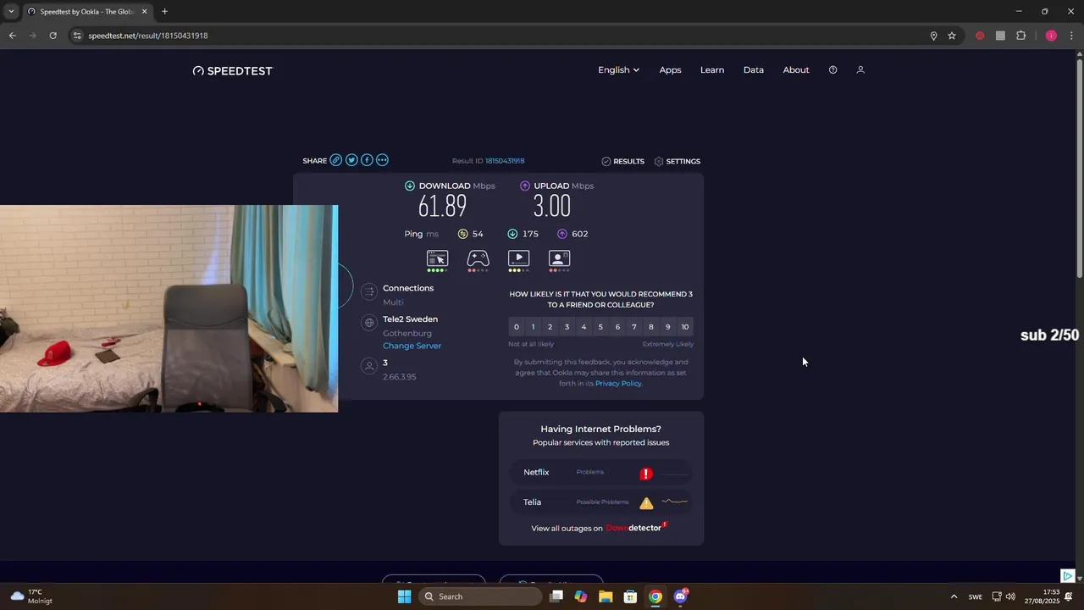Open the Windows Start menu
This screenshot has height=610, width=1084.
[404, 596]
